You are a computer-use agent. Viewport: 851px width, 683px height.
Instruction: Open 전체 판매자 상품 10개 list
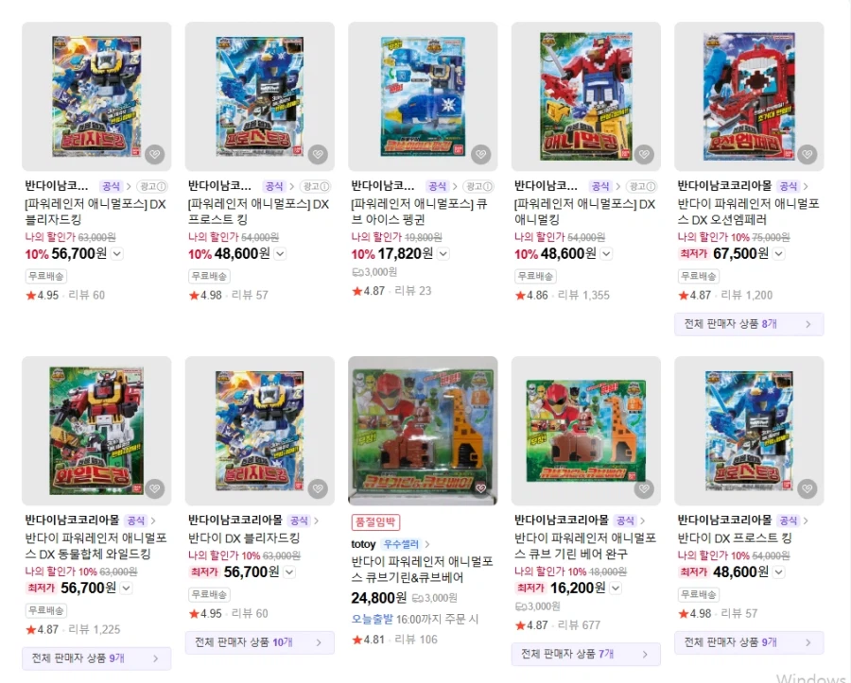pos(259,642)
